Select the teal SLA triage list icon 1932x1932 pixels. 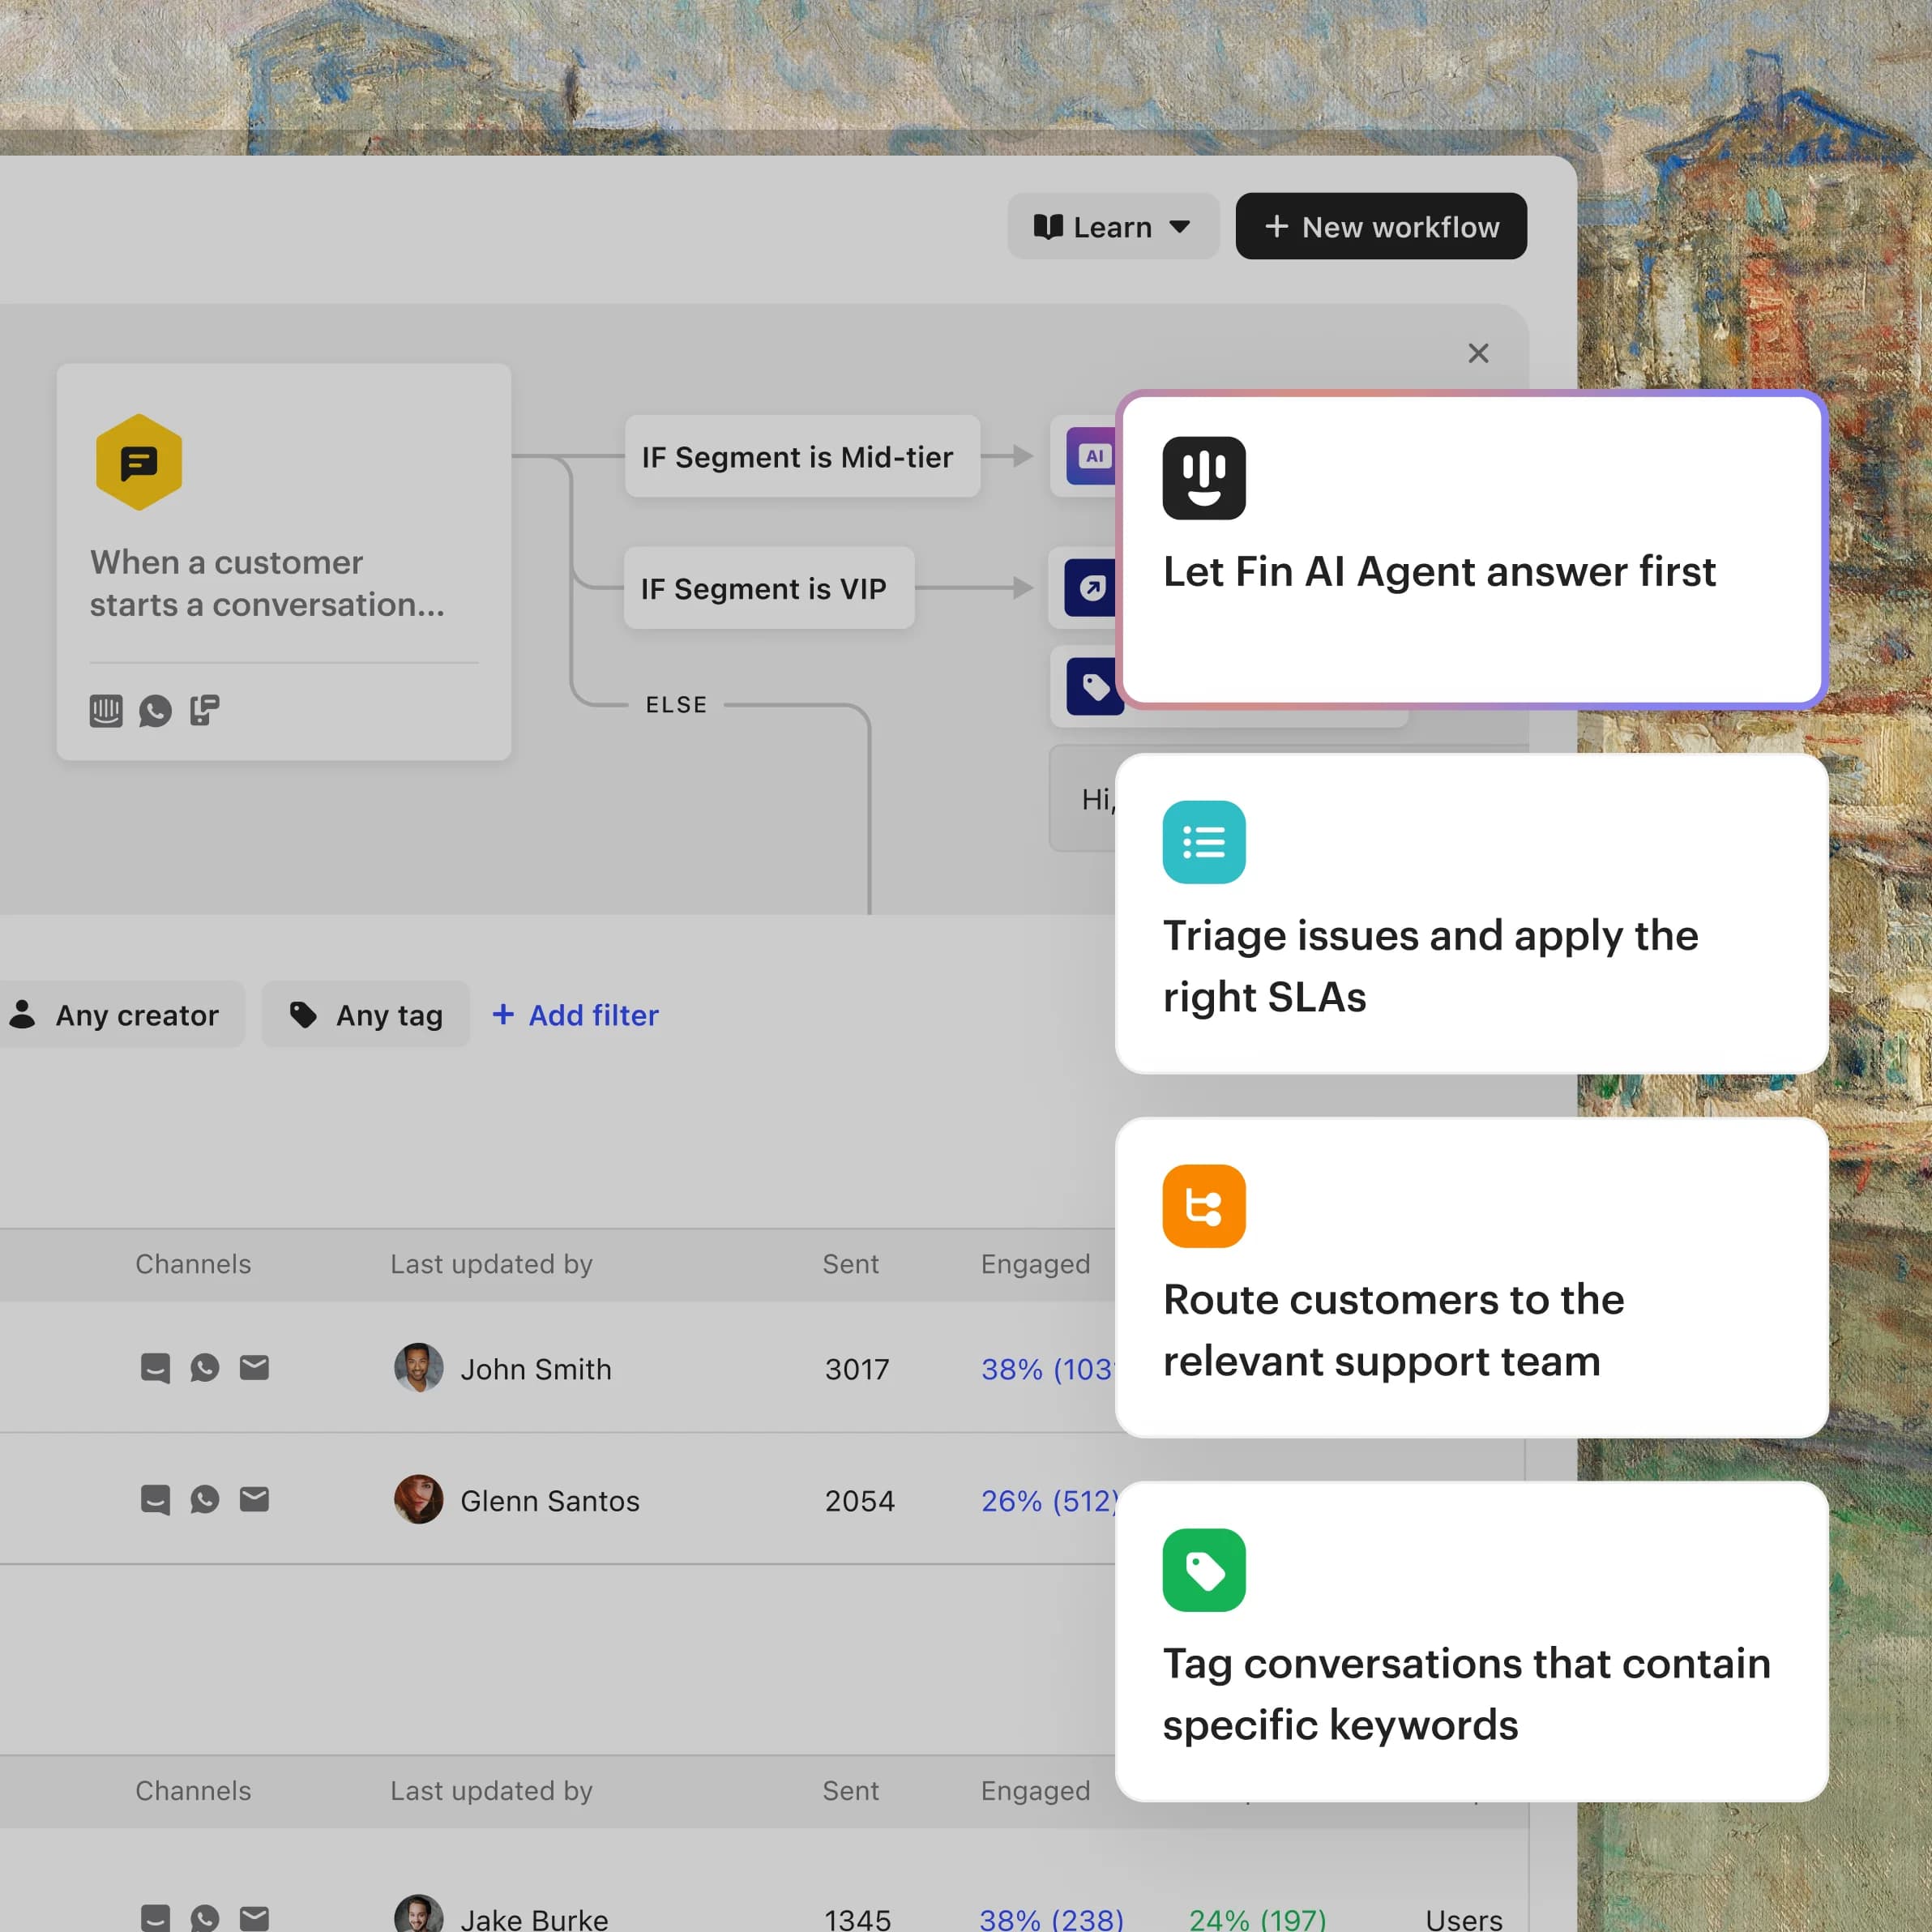(1204, 842)
